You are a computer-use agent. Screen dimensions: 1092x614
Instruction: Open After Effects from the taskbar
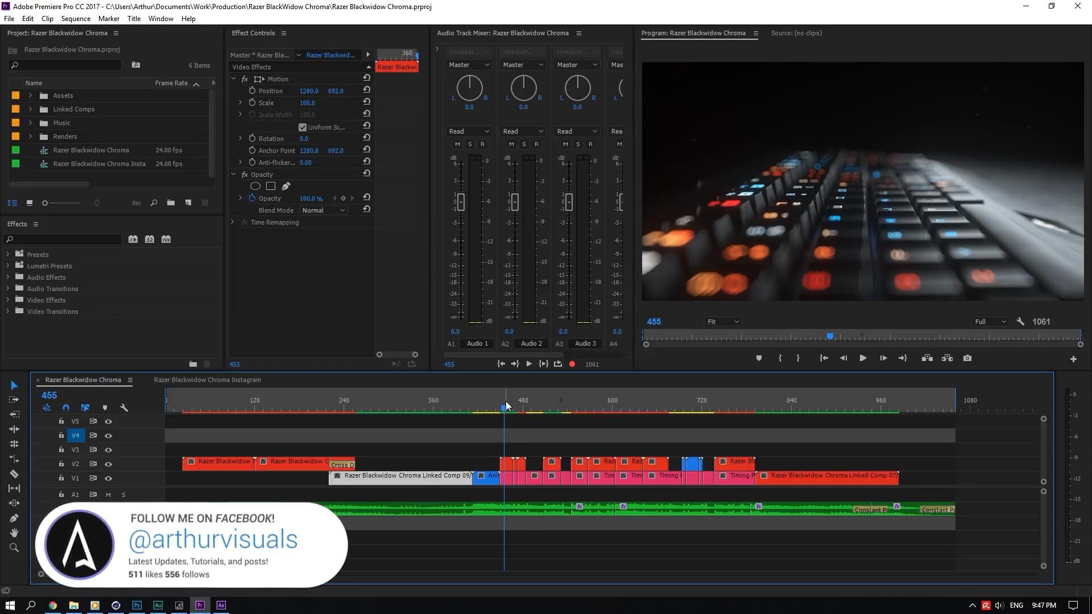click(x=221, y=605)
